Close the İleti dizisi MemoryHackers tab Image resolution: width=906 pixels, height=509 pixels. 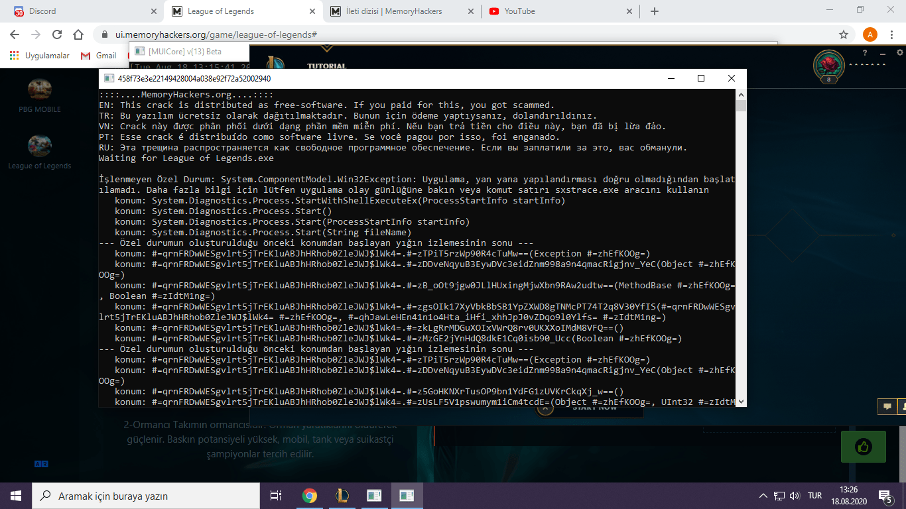(x=471, y=11)
